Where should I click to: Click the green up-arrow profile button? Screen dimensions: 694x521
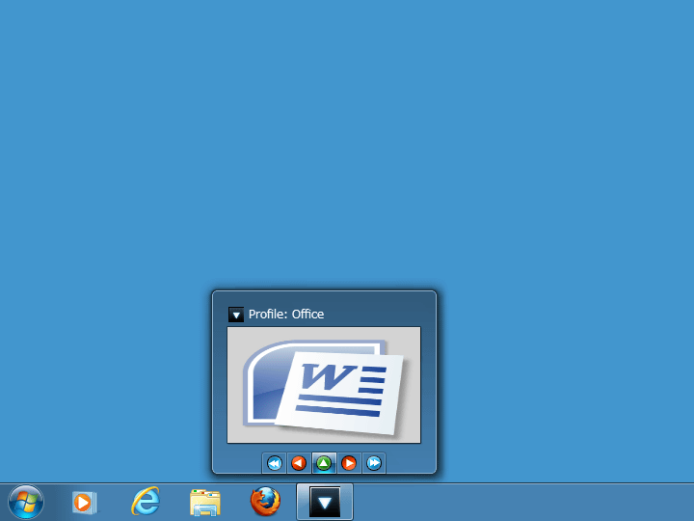tap(324, 463)
